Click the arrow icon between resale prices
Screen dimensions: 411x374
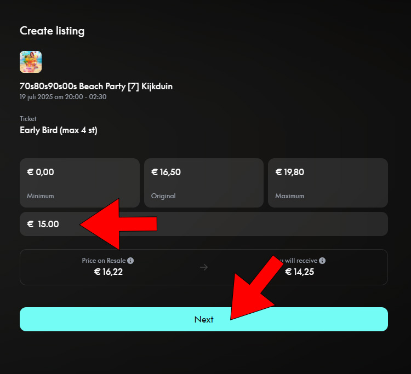click(x=204, y=267)
